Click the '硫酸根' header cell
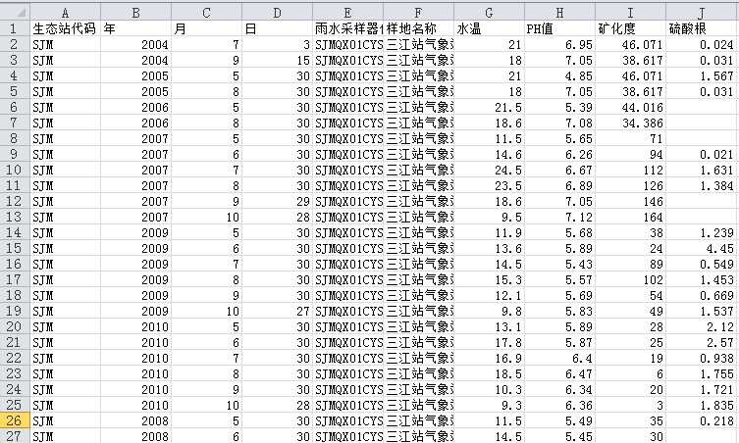739x443 pixels. (703, 28)
